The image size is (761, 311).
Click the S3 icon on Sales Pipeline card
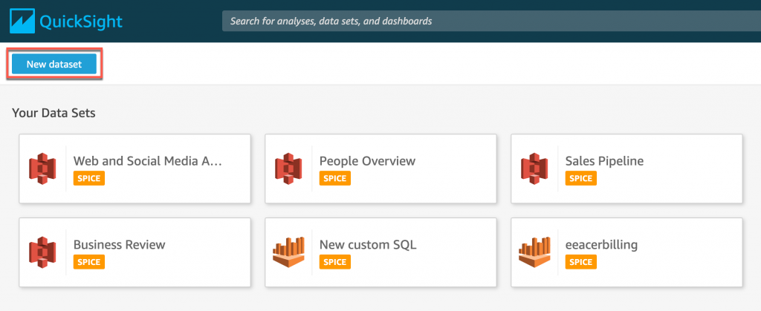click(x=534, y=168)
